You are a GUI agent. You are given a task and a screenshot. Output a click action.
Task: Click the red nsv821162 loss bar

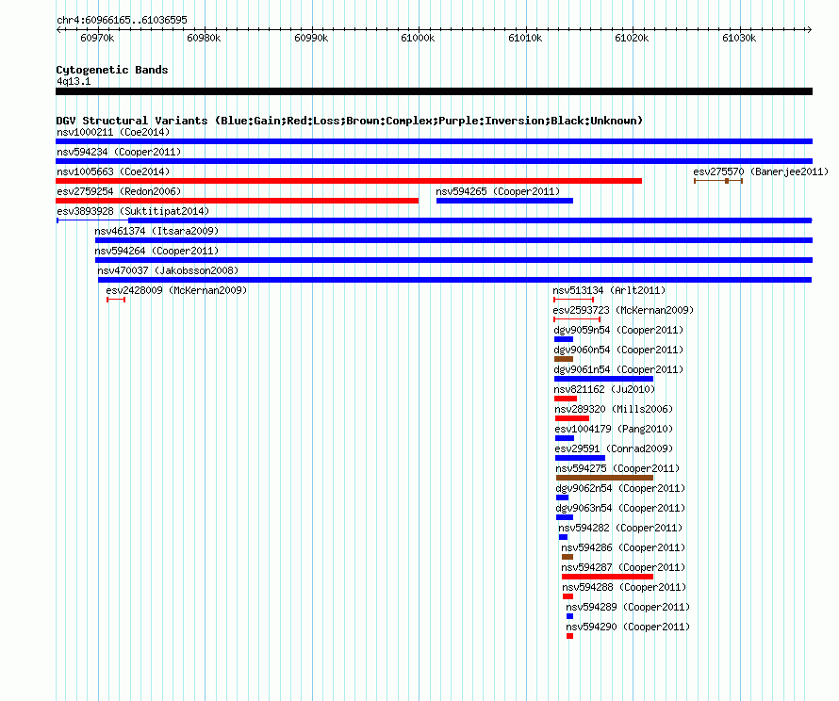point(566,399)
